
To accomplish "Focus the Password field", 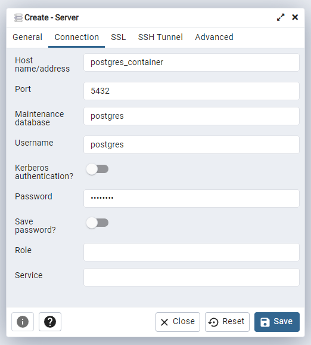I will 191,198.
